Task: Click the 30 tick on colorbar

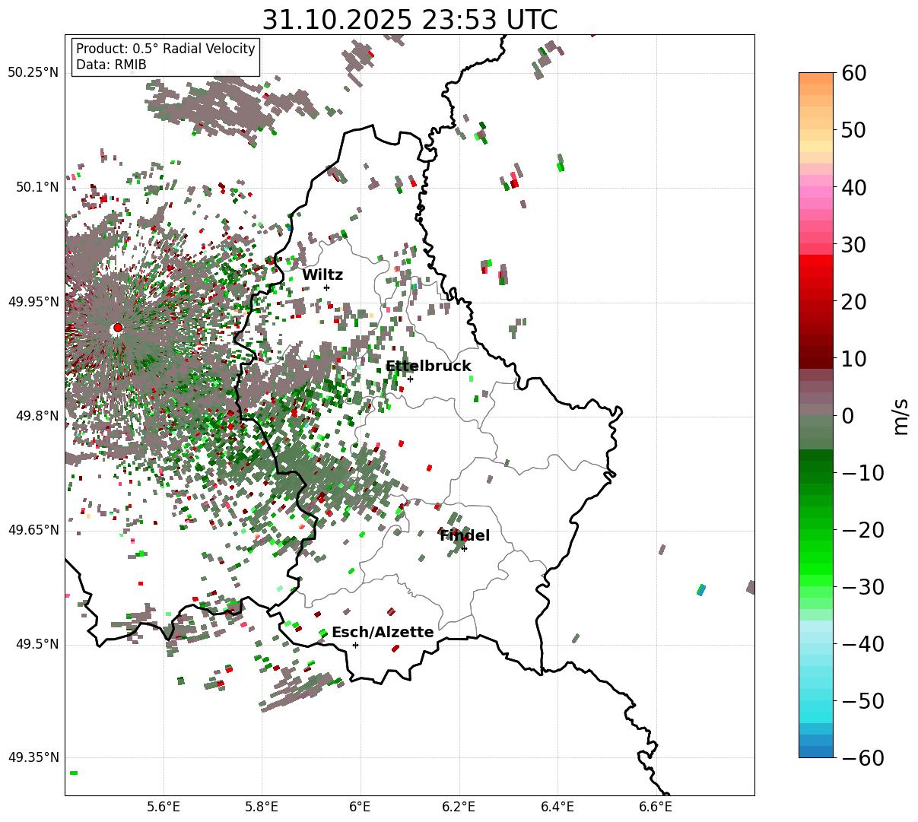Action: tap(853, 245)
